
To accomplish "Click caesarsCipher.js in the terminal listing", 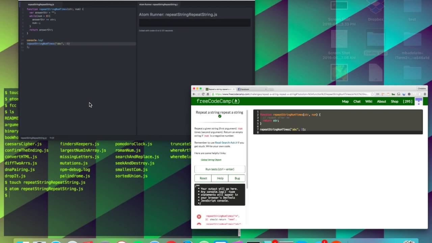I will coord(23,144).
